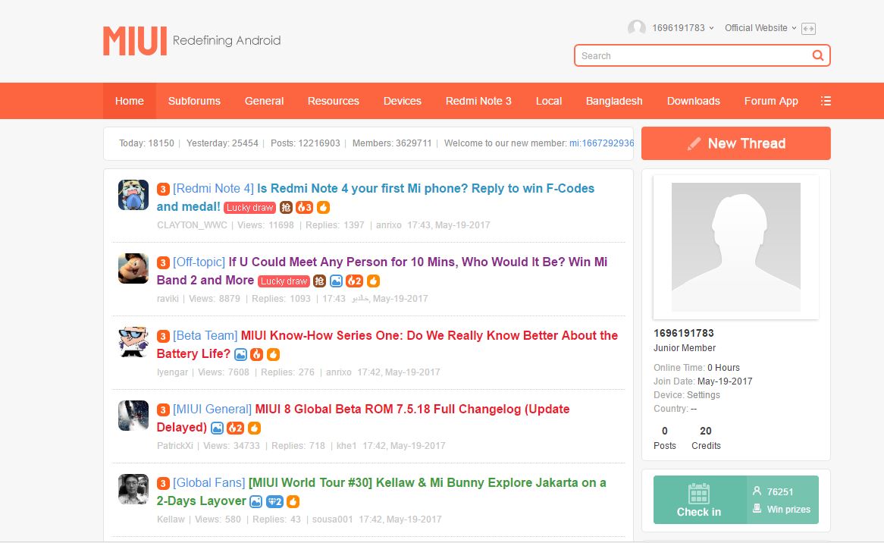Open MIUI 8 Global Beta ROM thread
Image resolution: width=884 pixels, height=543 pixels.
pyautogui.click(x=412, y=410)
